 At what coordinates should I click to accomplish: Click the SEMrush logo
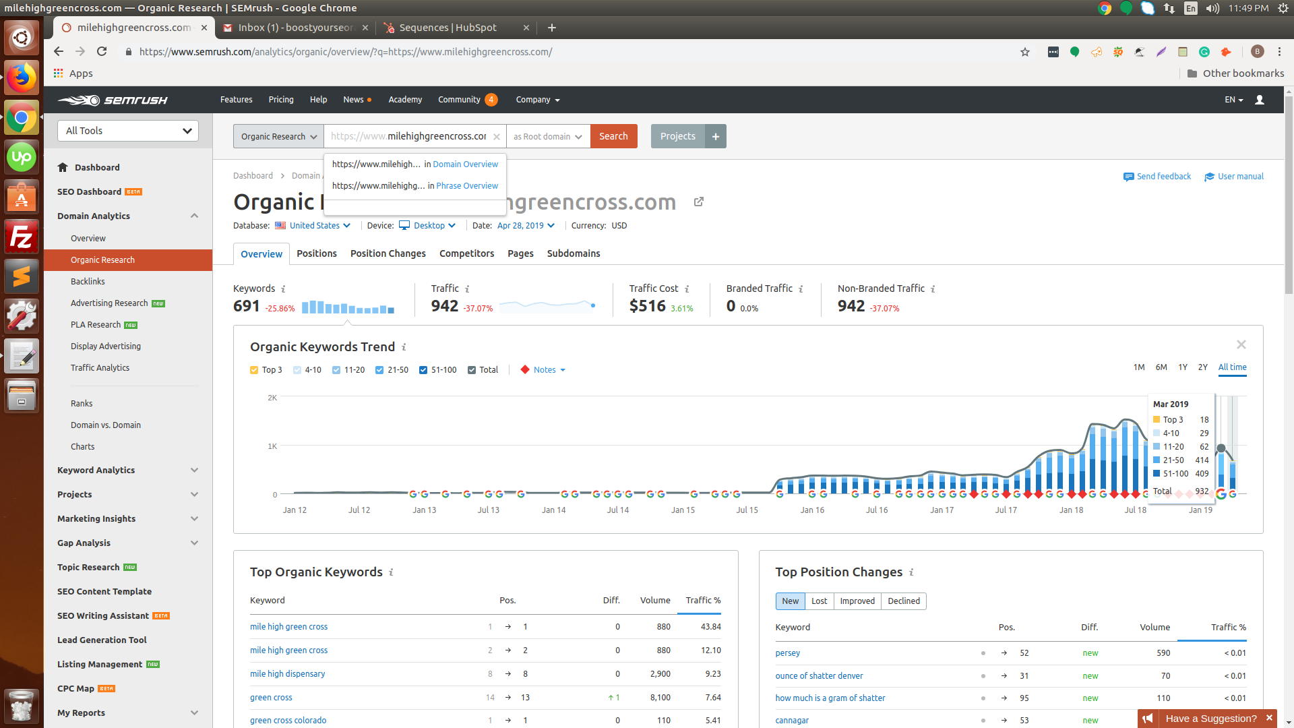(x=113, y=100)
